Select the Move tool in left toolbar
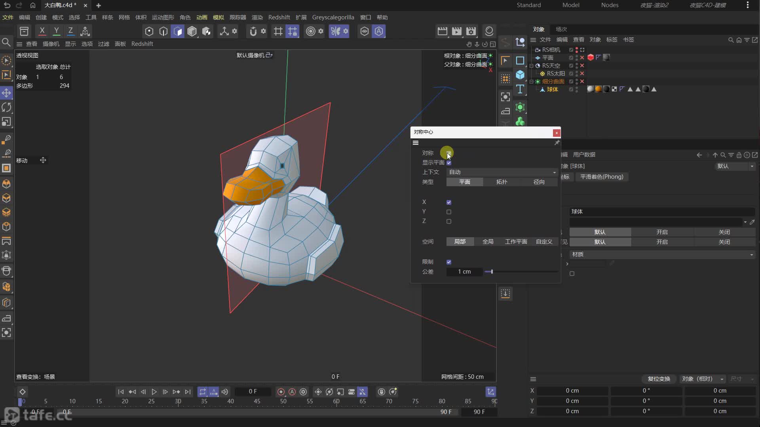760x427 pixels. [x=6, y=93]
